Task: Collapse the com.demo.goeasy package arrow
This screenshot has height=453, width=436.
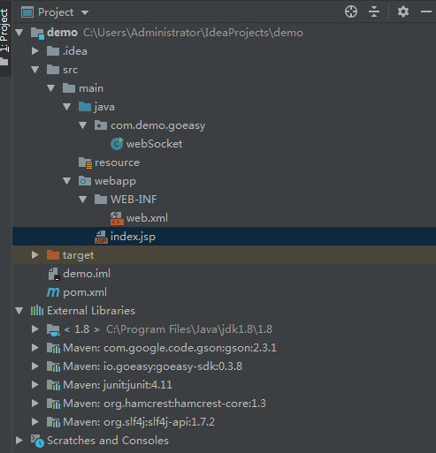Action: pyautogui.click(x=83, y=125)
